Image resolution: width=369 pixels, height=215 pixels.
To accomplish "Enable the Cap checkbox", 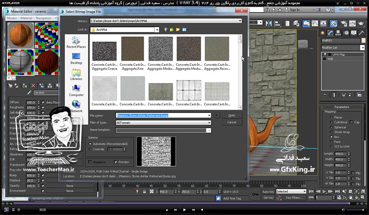I will click(x=351, y=122).
